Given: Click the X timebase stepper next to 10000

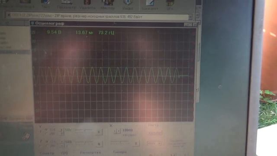Looking at the screenshot, I should click(117, 131).
